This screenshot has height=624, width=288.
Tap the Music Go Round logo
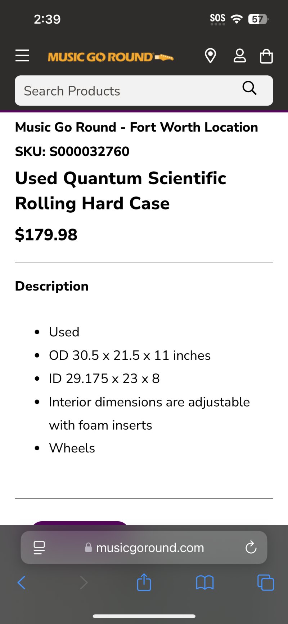point(111,57)
